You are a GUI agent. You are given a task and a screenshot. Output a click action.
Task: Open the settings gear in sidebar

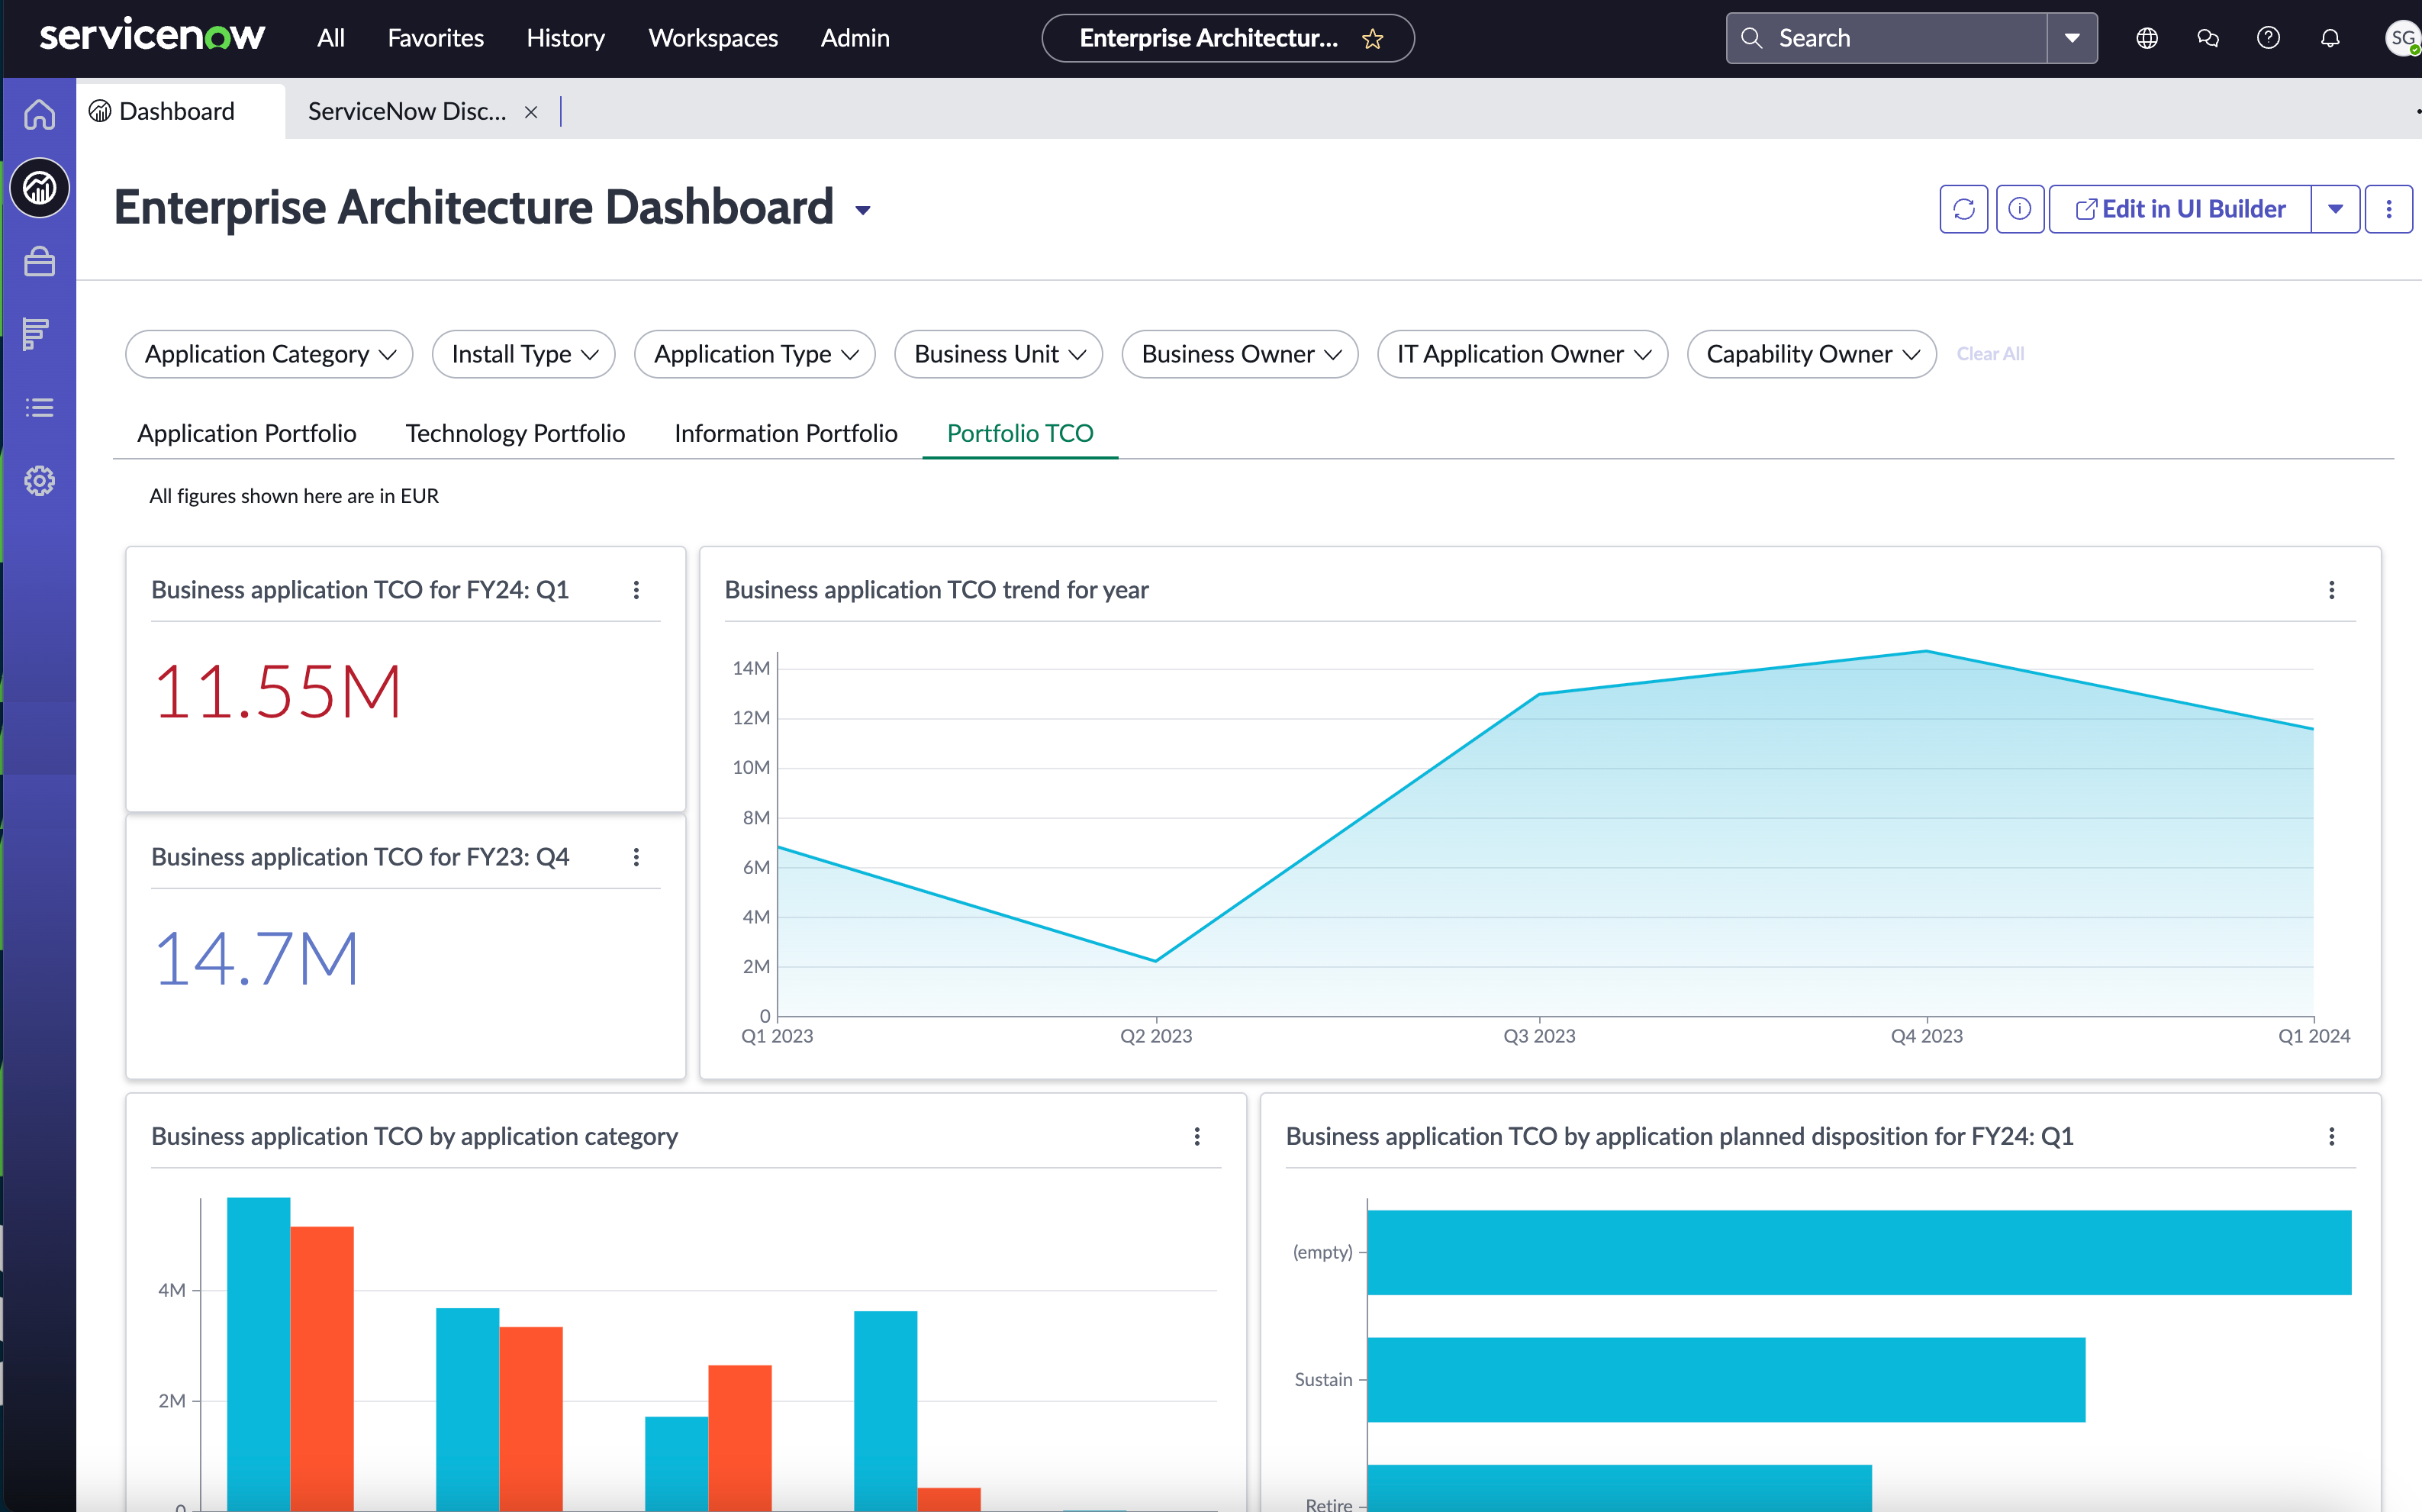39,481
